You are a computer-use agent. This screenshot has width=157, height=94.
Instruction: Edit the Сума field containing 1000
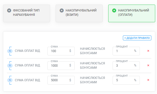click(61, 66)
